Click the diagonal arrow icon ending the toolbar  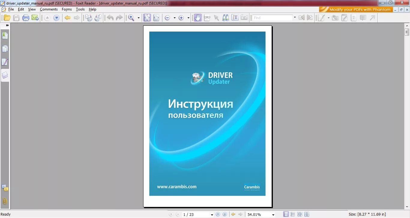pyautogui.click(x=372, y=18)
